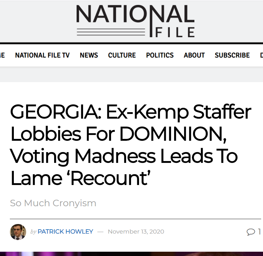Open the Patrick Howley author link
The width and height of the screenshot is (263, 256).
tap(65, 232)
